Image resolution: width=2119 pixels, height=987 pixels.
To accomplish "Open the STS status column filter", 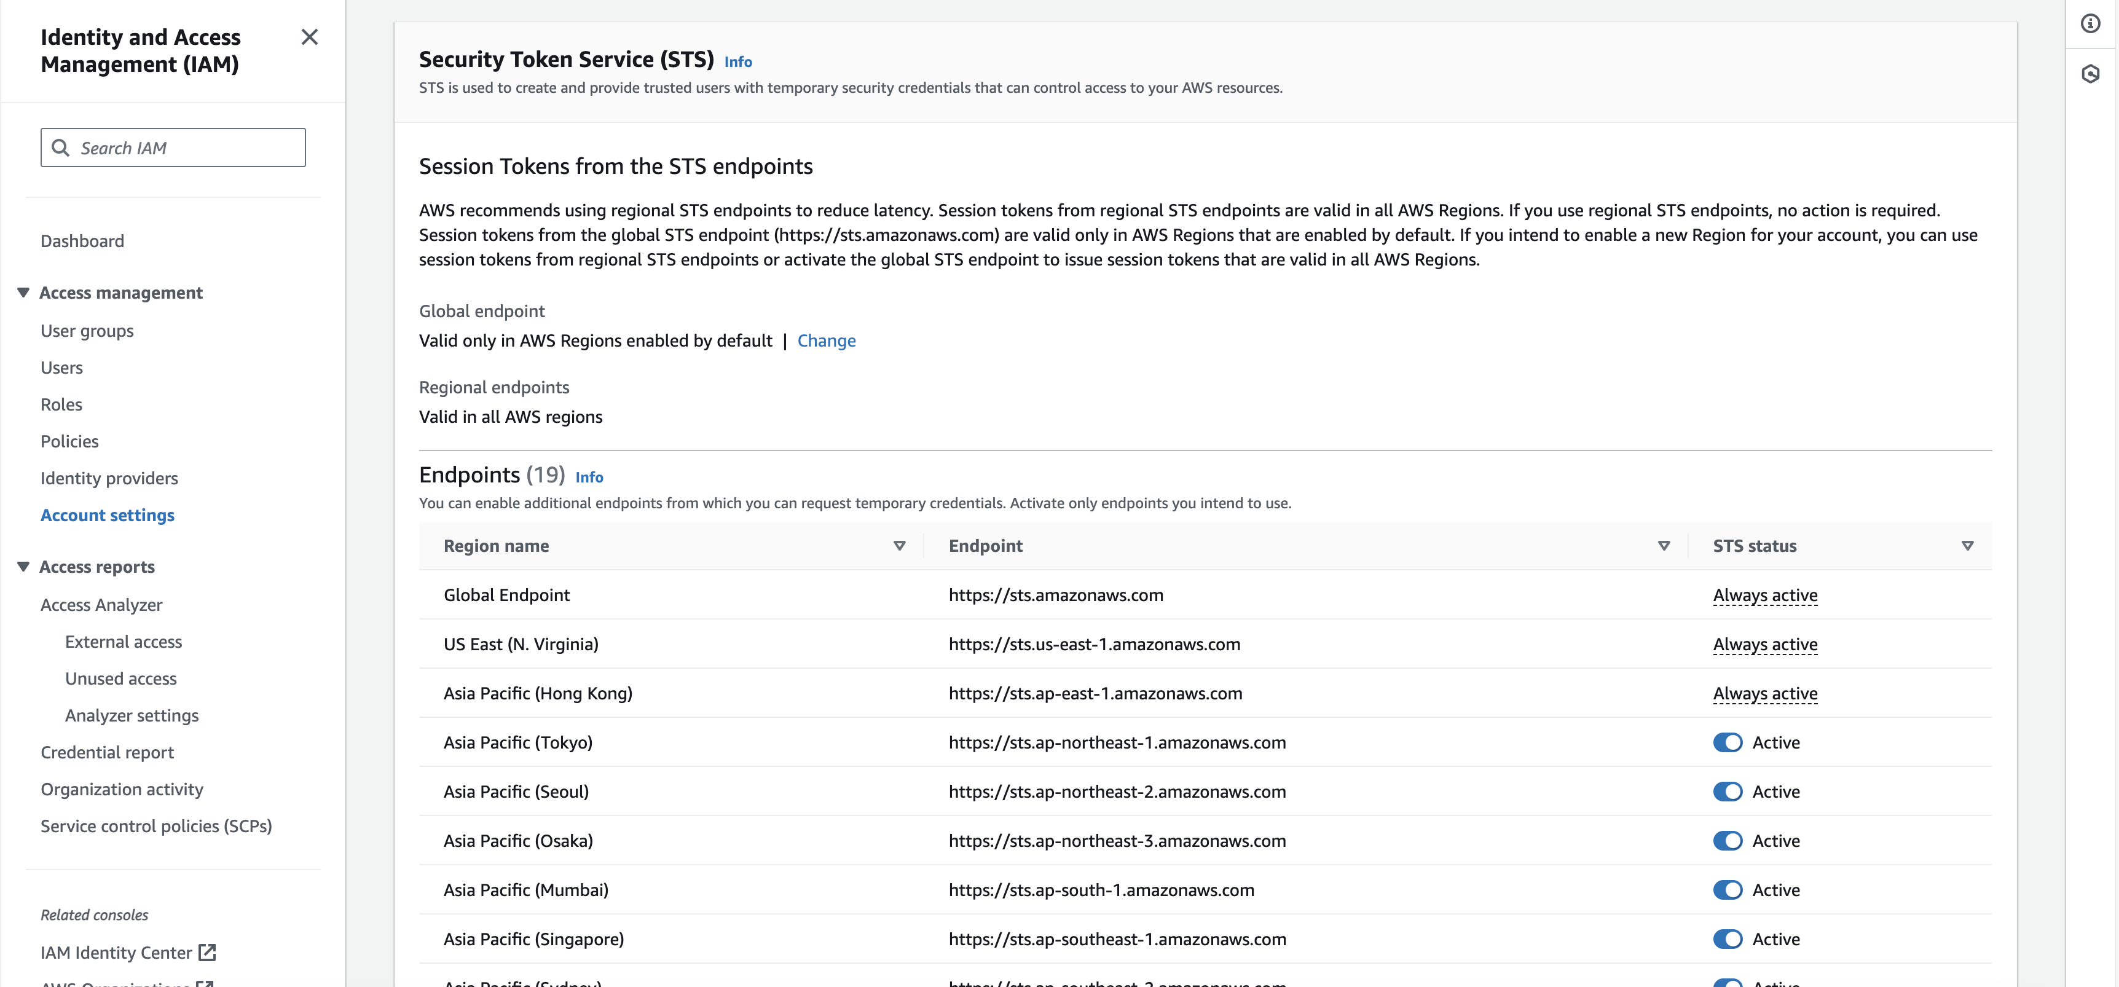I will coord(1968,545).
